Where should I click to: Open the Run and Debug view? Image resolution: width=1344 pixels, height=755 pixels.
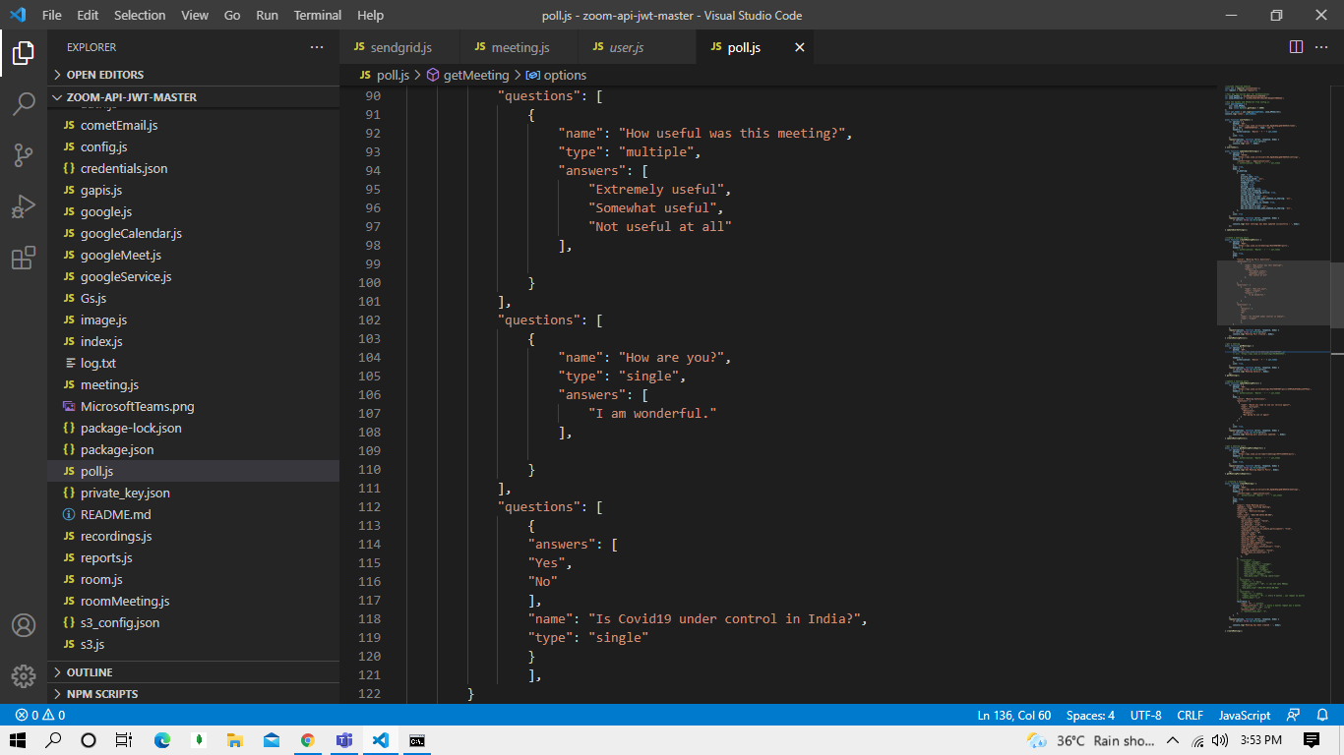pyautogui.click(x=24, y=206)
